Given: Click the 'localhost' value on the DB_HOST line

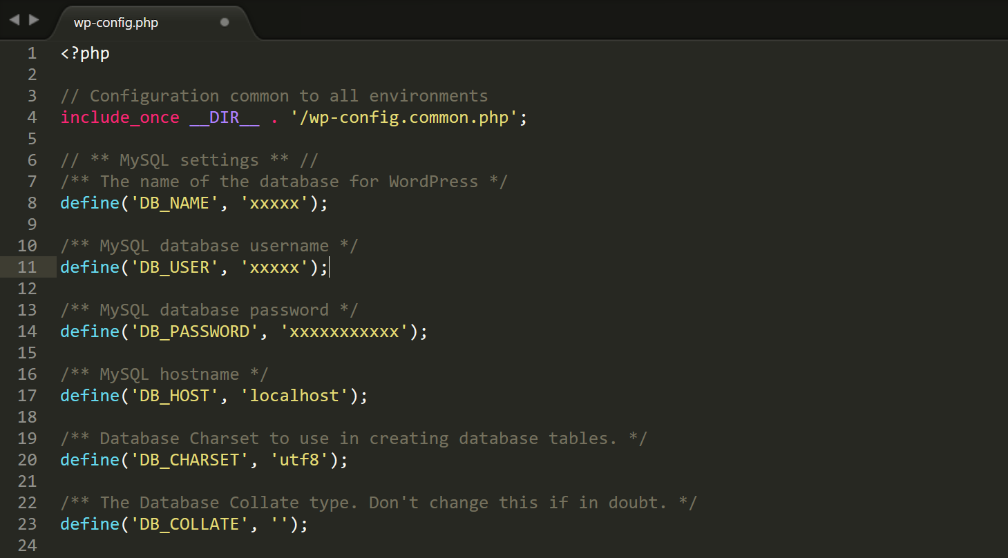Looking at the screenshot, I should click(294, 395).
